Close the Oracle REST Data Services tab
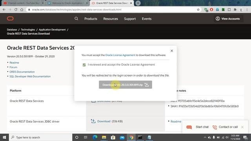Screen dimensions: 251x141 click(x=131, y=3)
